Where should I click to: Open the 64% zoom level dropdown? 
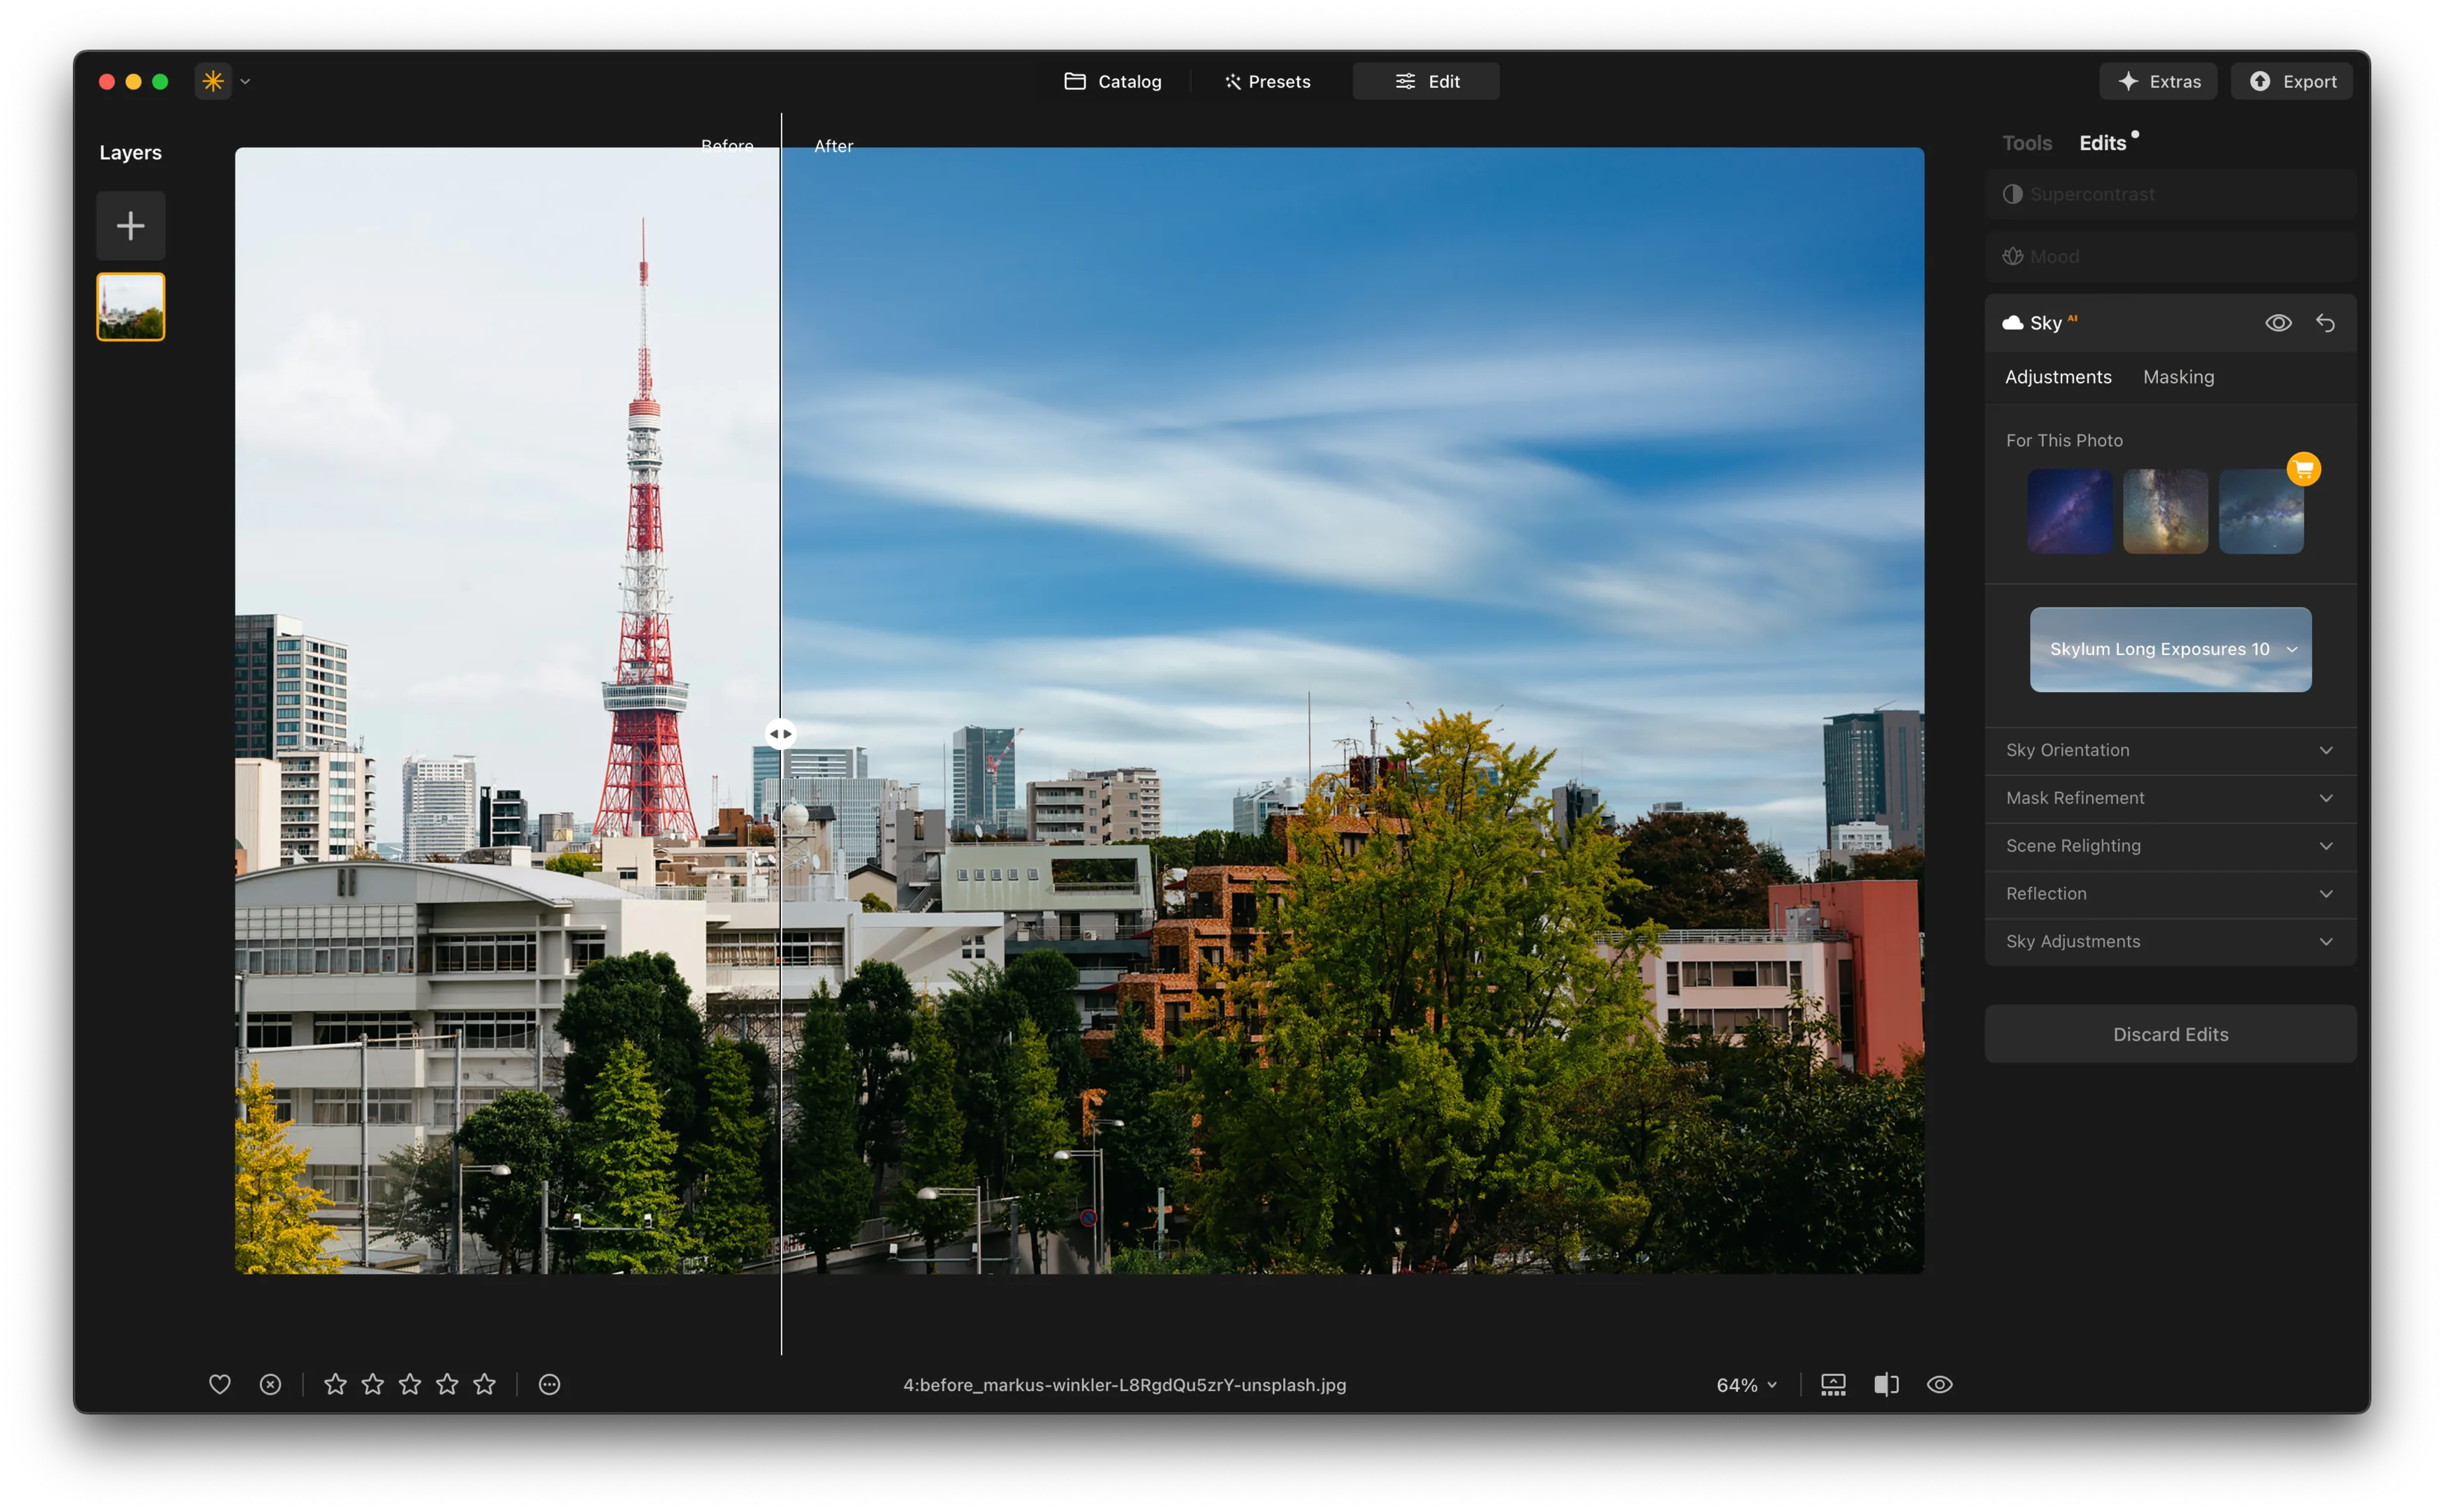(1746, 1385)
